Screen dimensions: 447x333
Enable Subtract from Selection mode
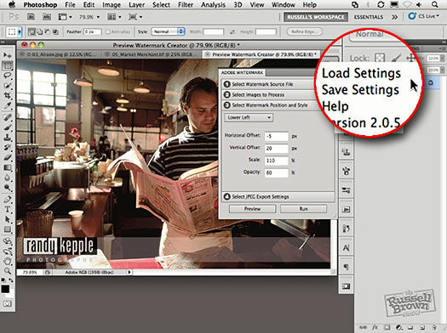48,31
